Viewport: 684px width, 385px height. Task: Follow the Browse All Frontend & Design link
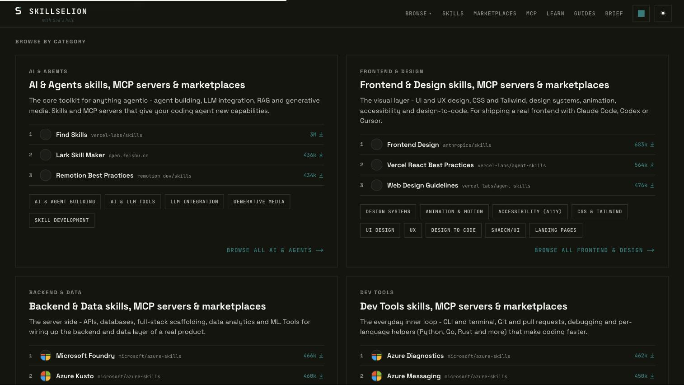[595, 250]
